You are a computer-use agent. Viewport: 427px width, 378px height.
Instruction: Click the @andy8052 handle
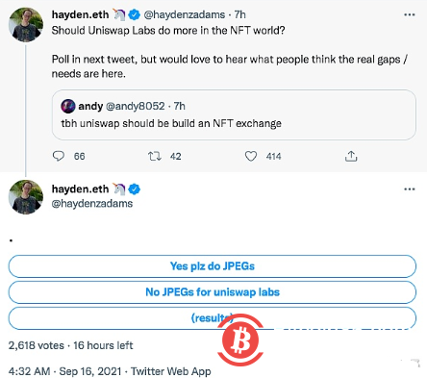click(x=136, y=106)
